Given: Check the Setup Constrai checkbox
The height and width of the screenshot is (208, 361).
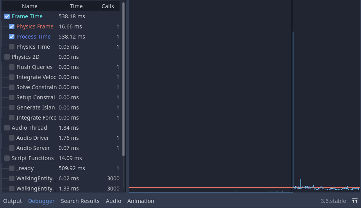Looking at the screenshot, I should (x=11, y=97).
